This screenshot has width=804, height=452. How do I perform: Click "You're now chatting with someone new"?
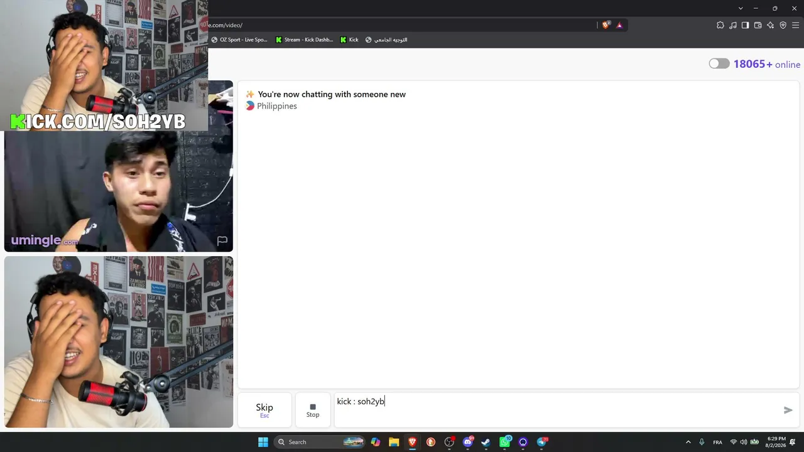pyautogui.click(x=332, y=94)
